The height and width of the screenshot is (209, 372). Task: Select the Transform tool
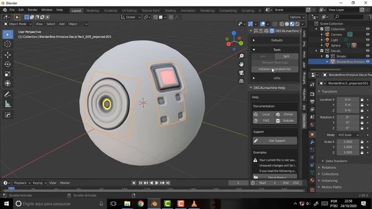click(x=8, y=84)
